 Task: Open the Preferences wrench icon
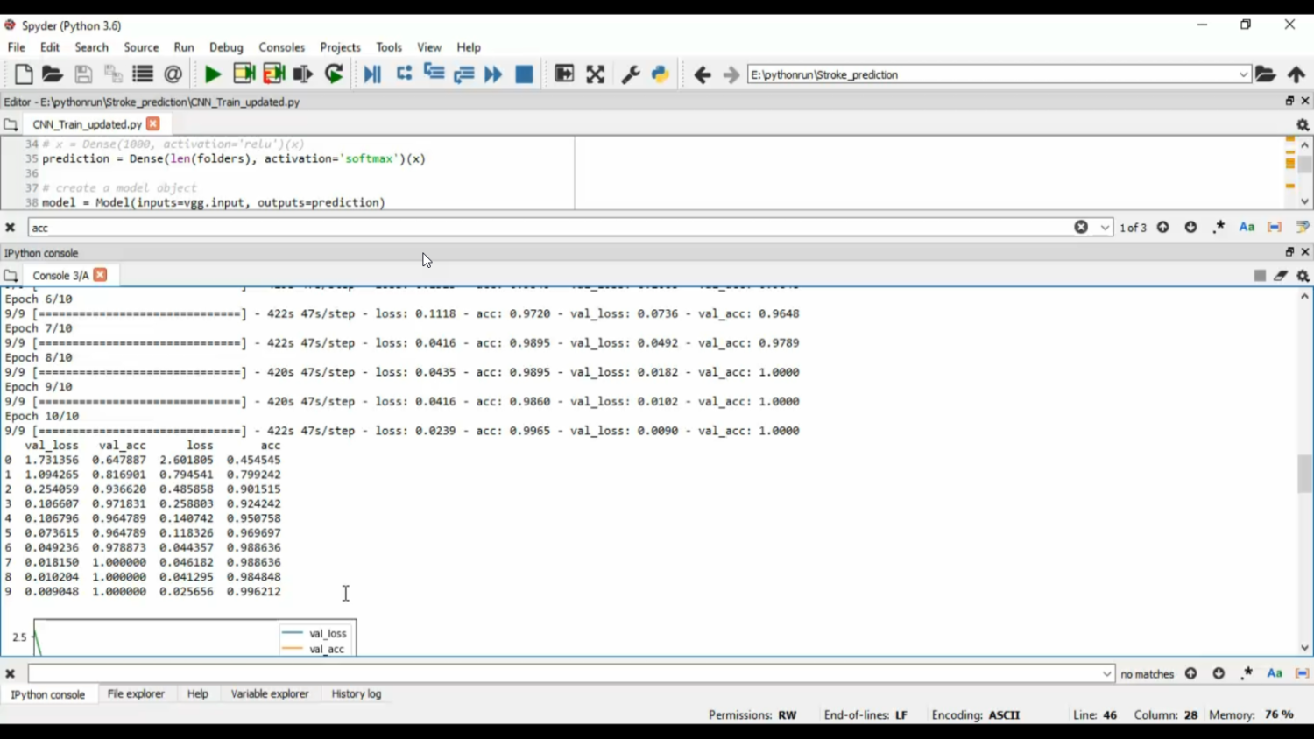(x=630, y=74)
